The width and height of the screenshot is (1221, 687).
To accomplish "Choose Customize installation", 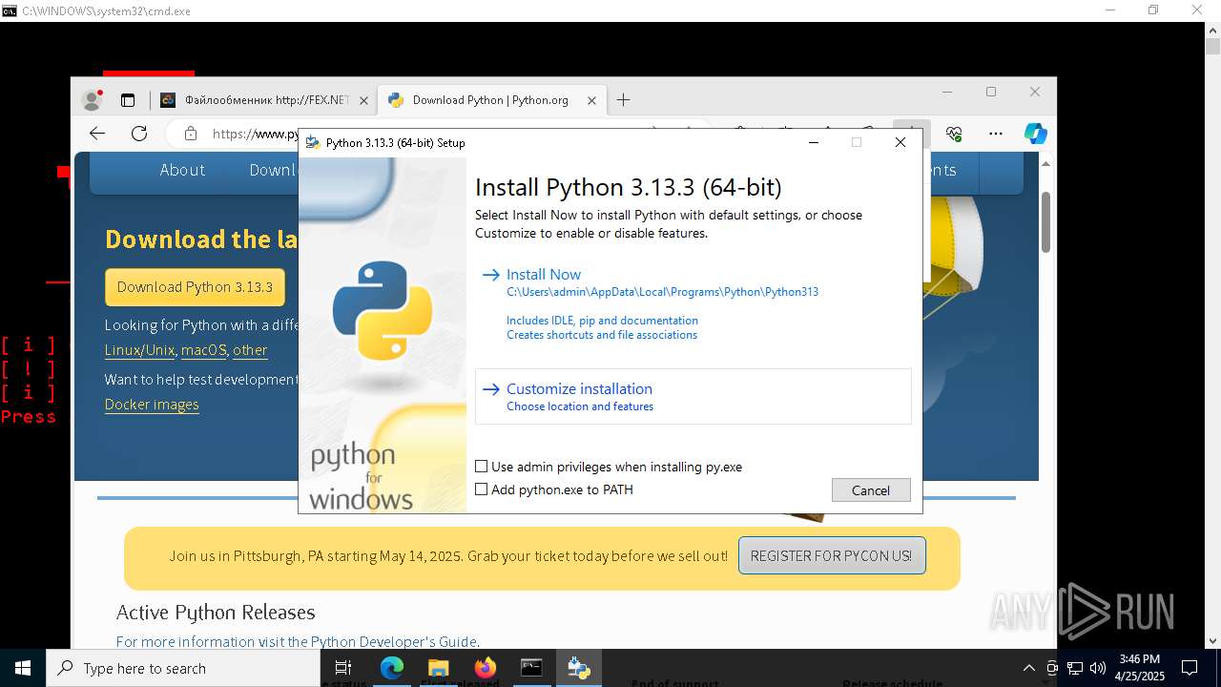I will tap(693, 396).
